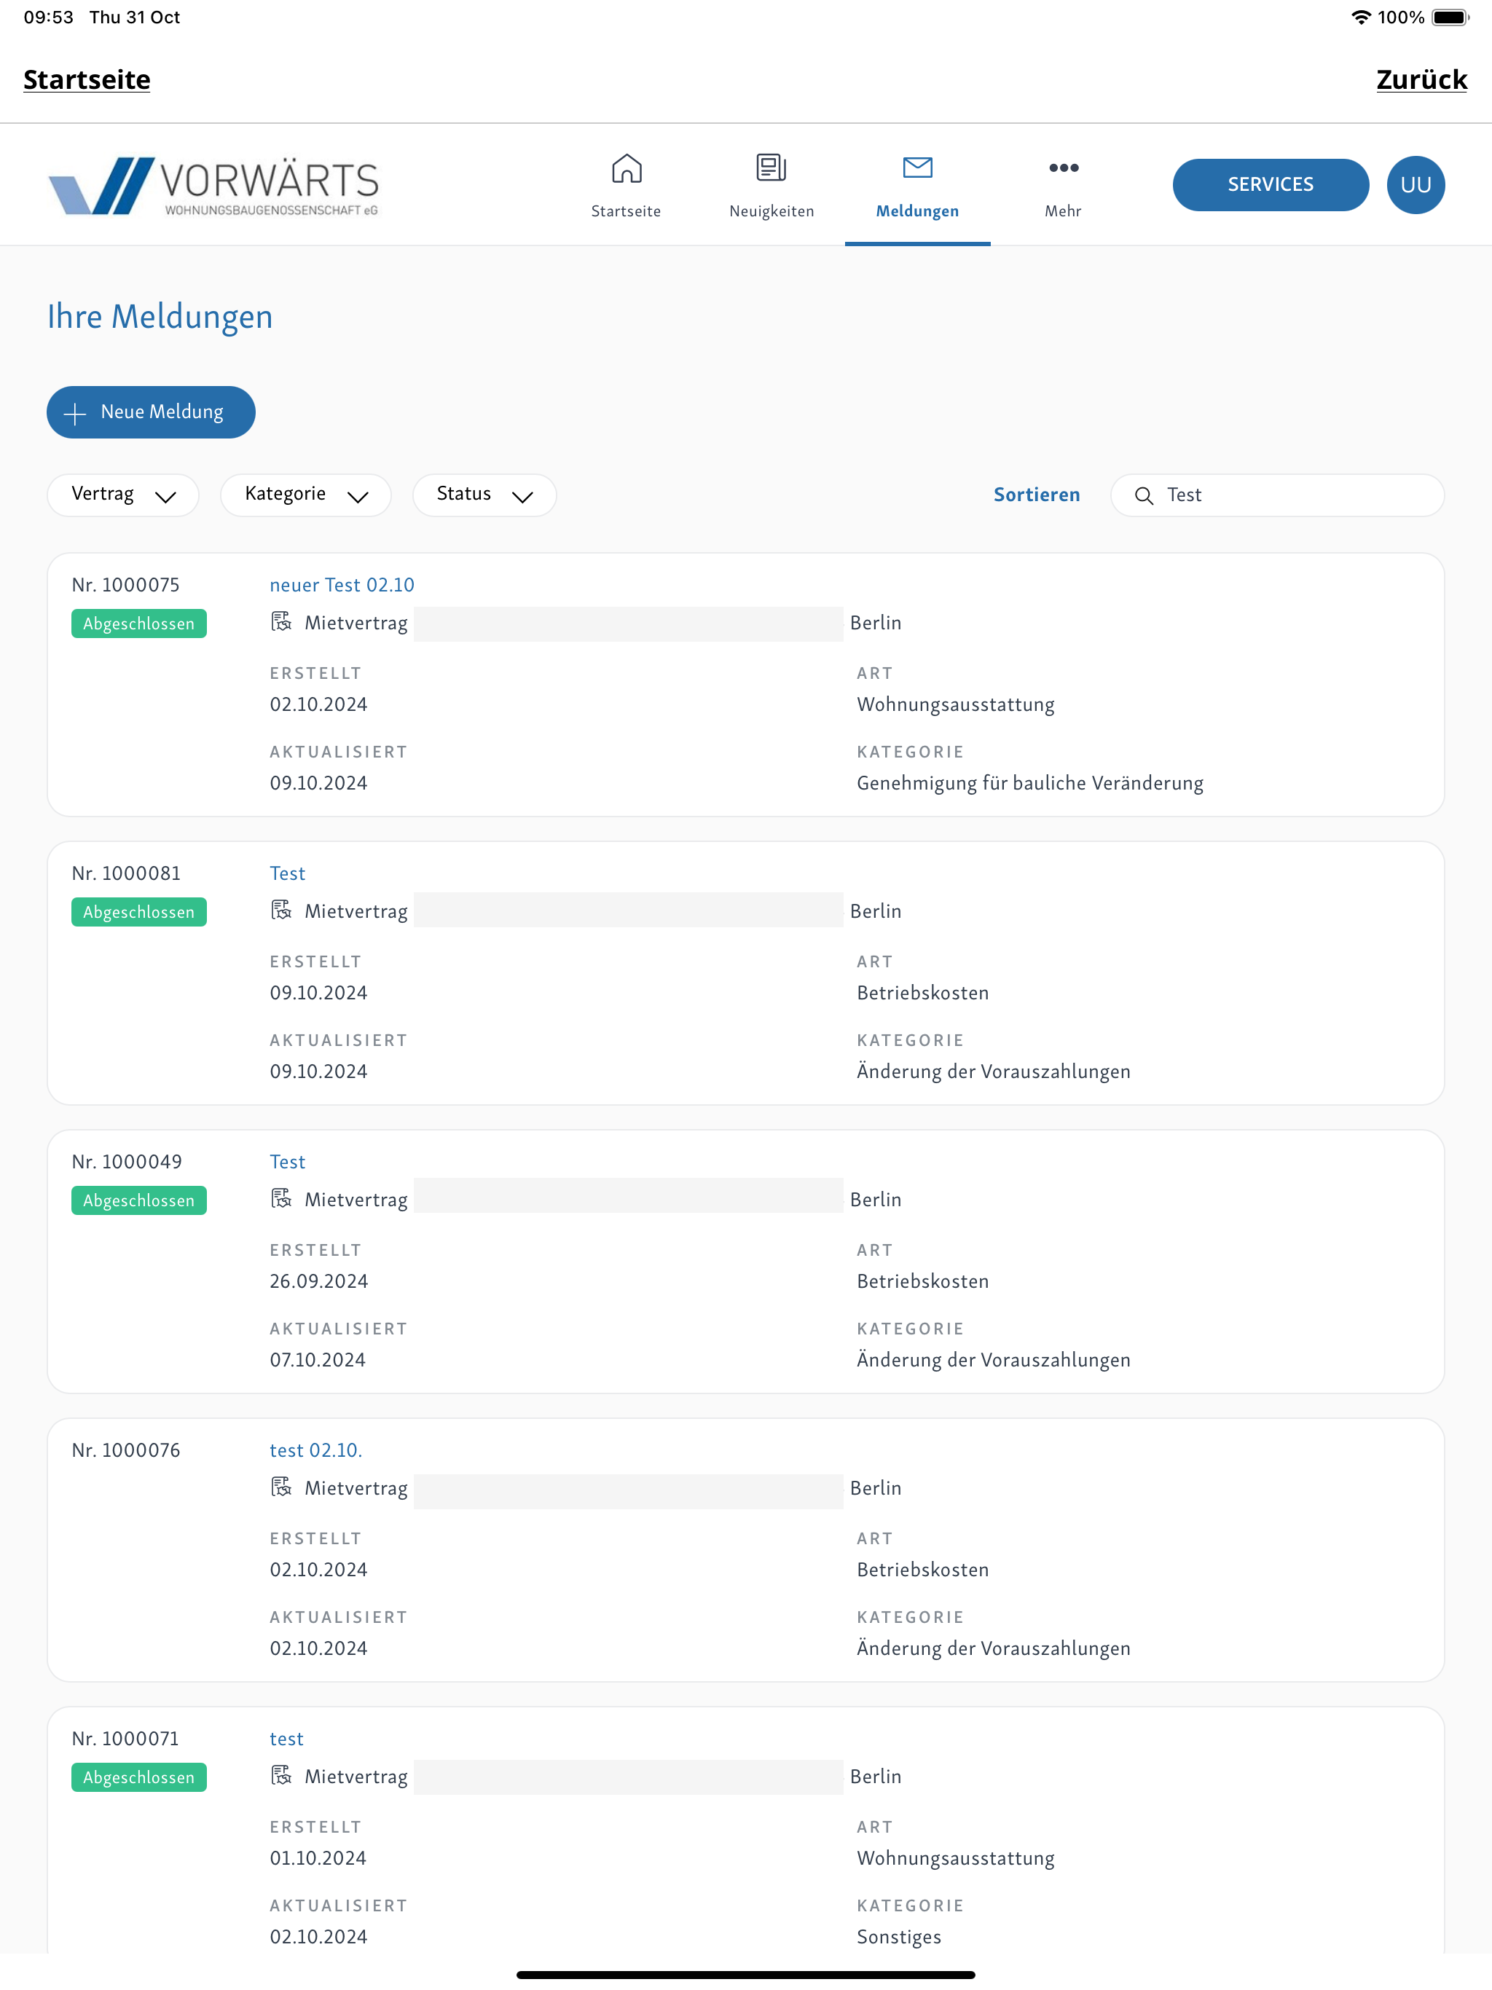Click the SERVICES button
The image size is (1492, 1990).
click(1270, 185)
